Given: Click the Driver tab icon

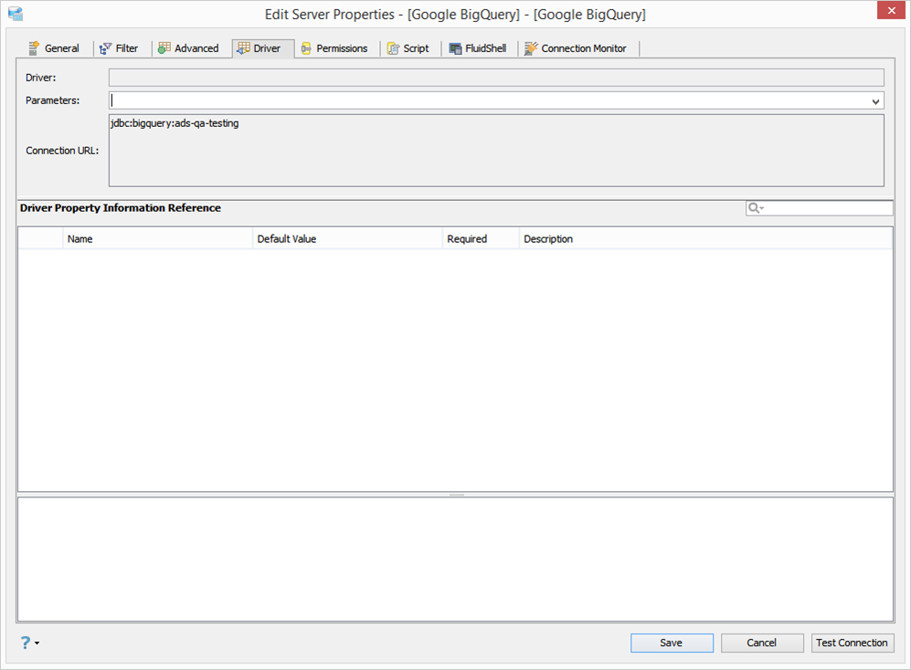Looking at the screenshot, I should click(243, 48).
